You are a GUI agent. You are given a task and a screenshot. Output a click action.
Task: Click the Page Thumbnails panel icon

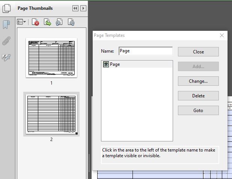(6, 8)
